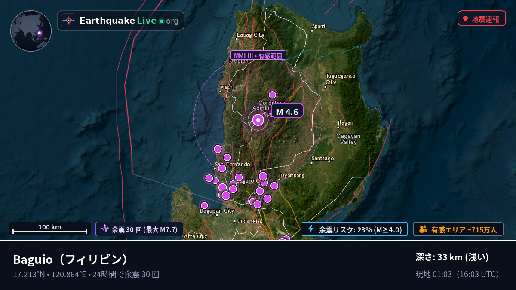
Task: Click the Aparri city dot marker
Action: click(x=313, y=31)
